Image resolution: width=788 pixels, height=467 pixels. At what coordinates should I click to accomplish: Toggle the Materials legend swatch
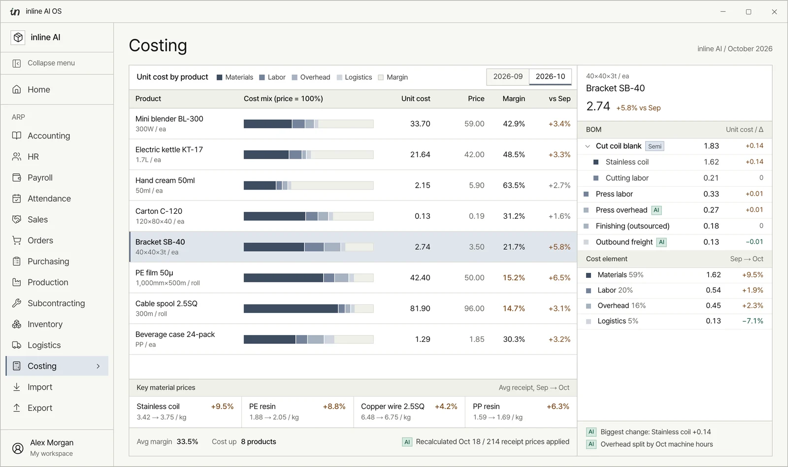click(x=220, y=77)
